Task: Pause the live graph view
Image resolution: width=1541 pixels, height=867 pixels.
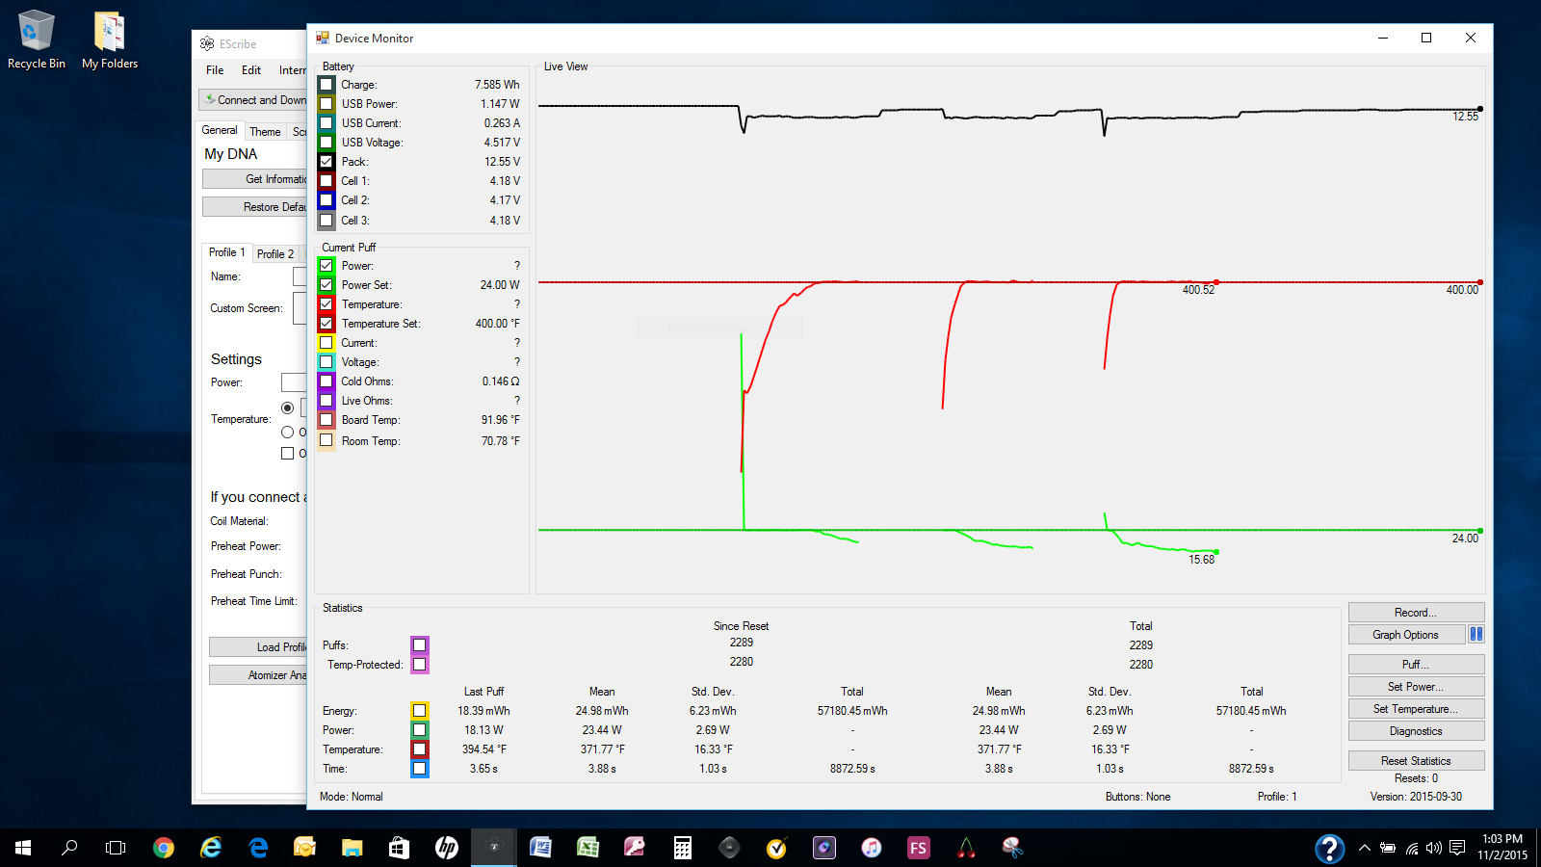Action: tap(1476, 634)
